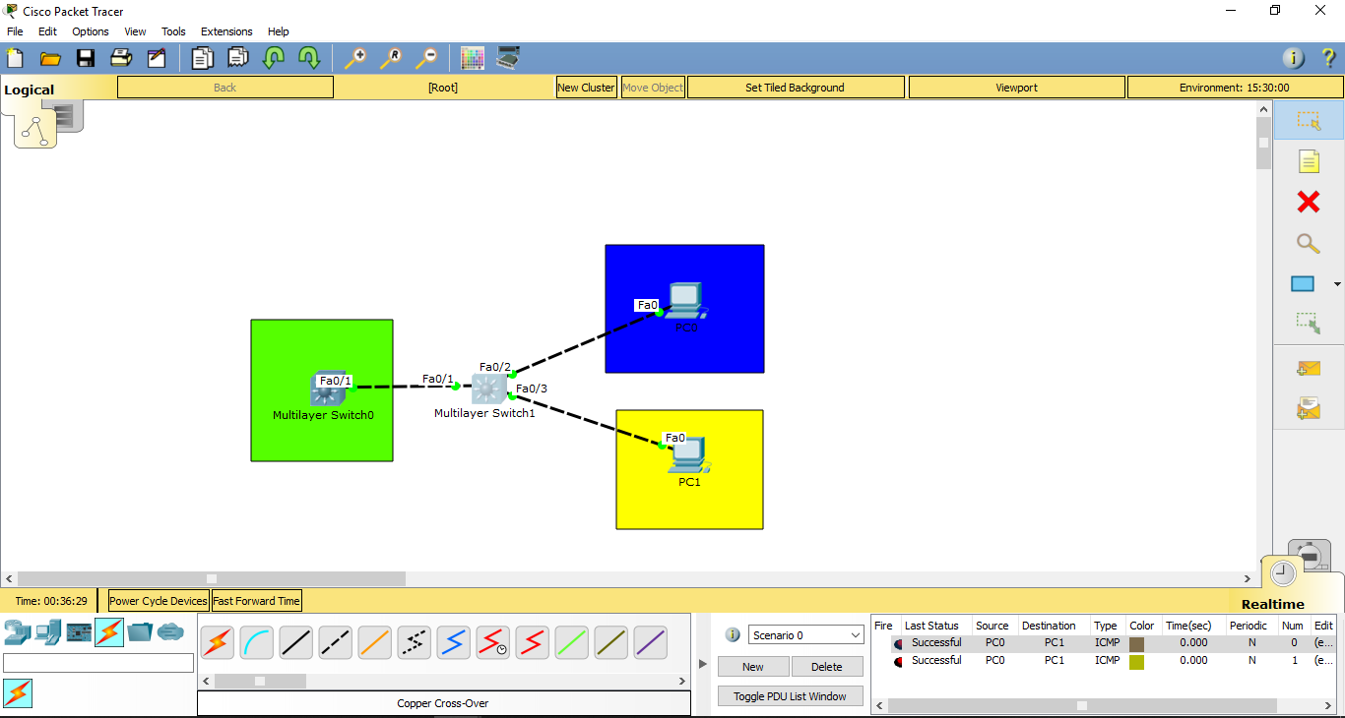
Task: Select End Devices category icon
Action: (x=48, y=632)
